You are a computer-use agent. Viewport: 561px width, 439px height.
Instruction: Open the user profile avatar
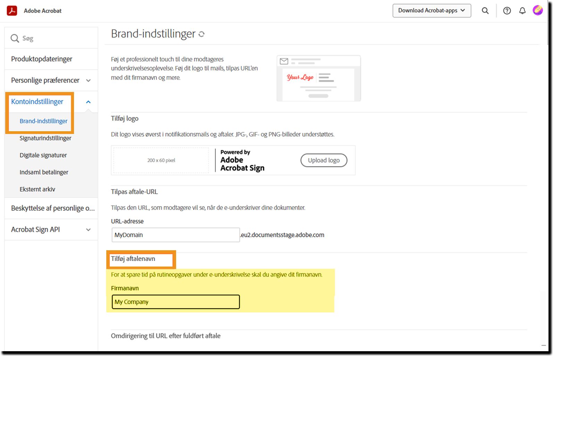pyautogui.click(x=538, y=10)
